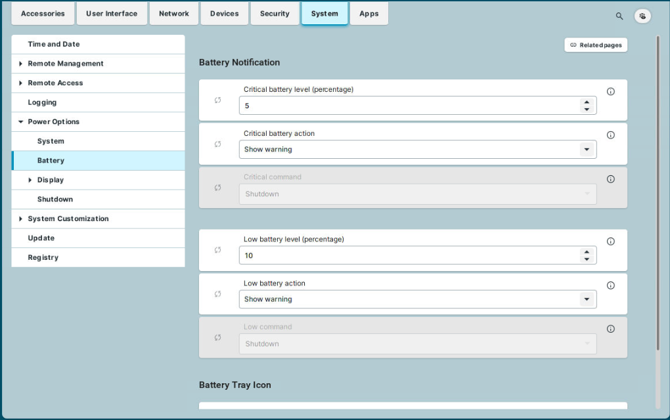Expand the Remote Management tree item
670x420 pixels.
pyautogui.click(x=21, y=64)
